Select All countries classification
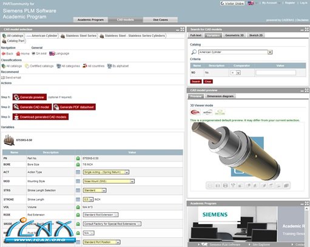 pos(93,66)
